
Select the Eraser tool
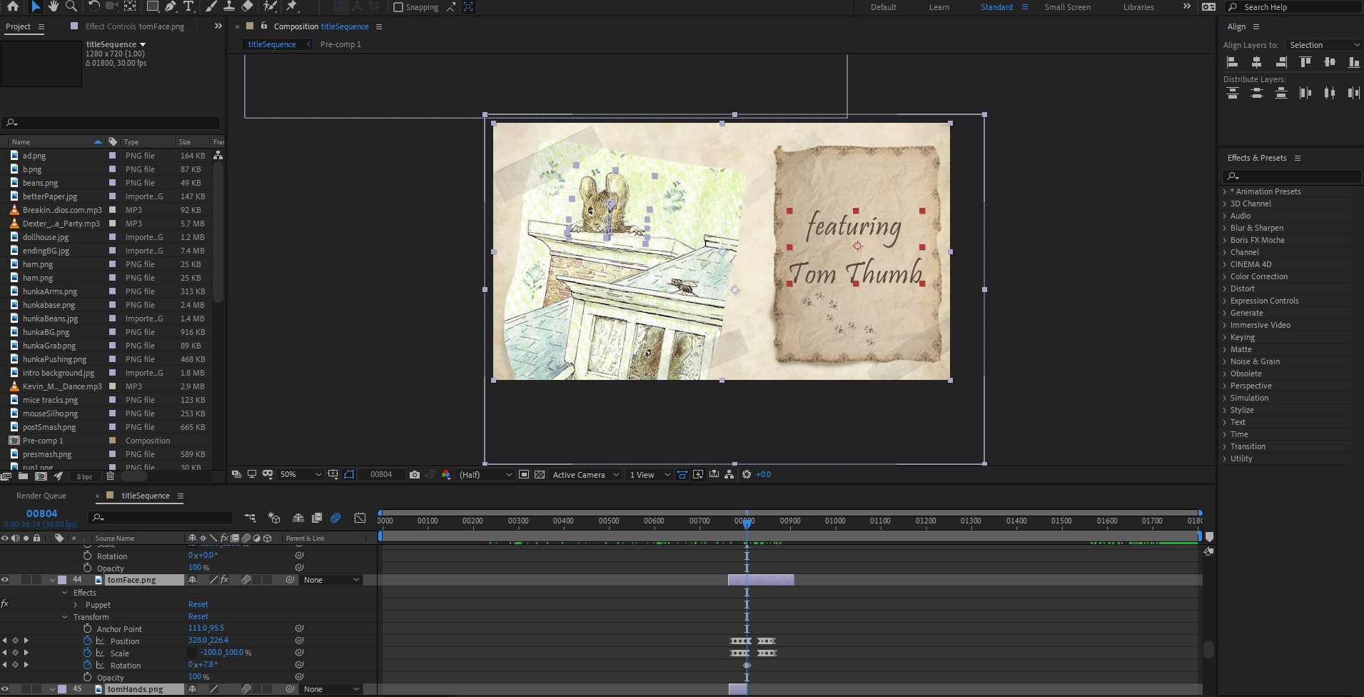(247, 6)
